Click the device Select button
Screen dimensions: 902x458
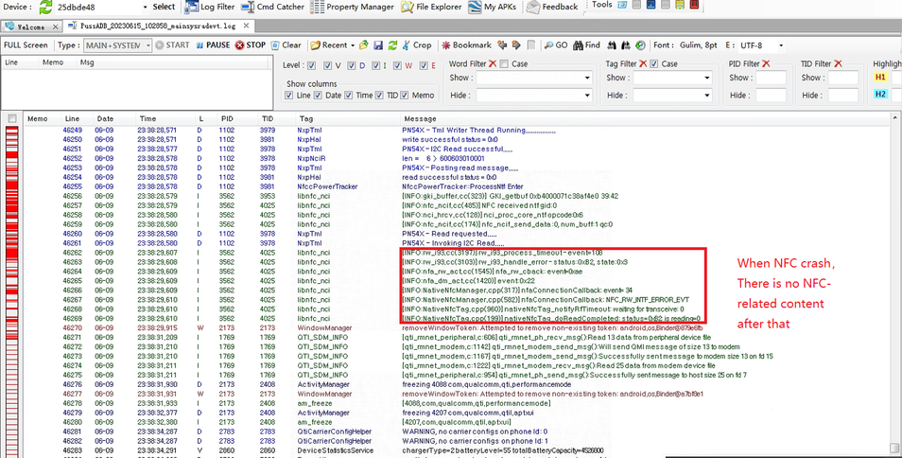pyautogui.click(x=164, y=7)
